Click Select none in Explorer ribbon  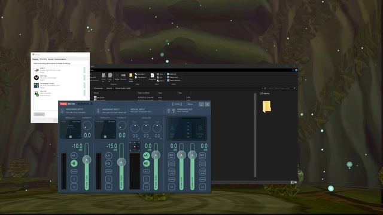coord(173,77)
